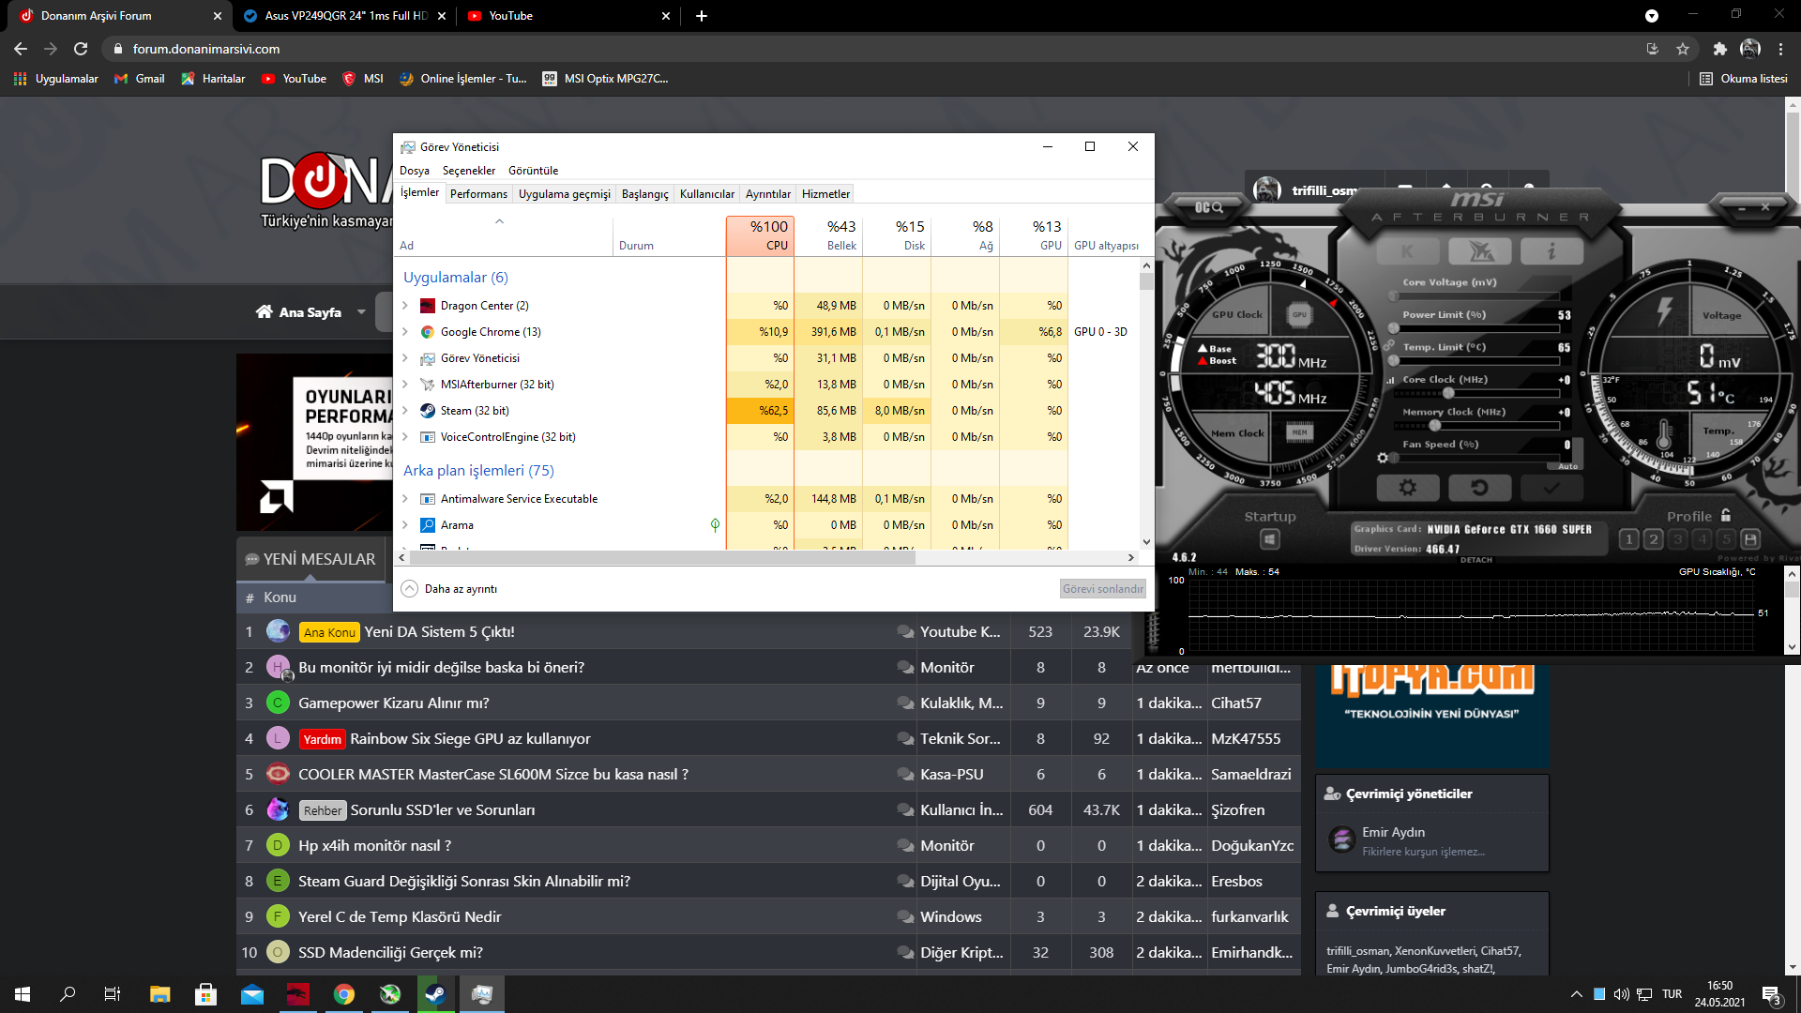Save profile with the floppy icon
Screen dimensions: 1801x1013
pos(1750,539)
